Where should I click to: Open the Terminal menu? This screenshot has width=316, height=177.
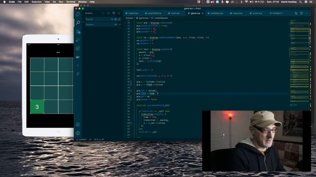coord(71,2)
